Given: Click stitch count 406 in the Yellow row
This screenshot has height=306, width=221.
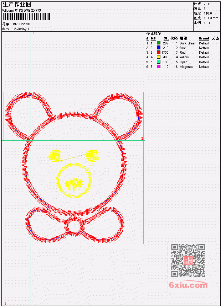Looking at the screenshot, I should 166,57.
